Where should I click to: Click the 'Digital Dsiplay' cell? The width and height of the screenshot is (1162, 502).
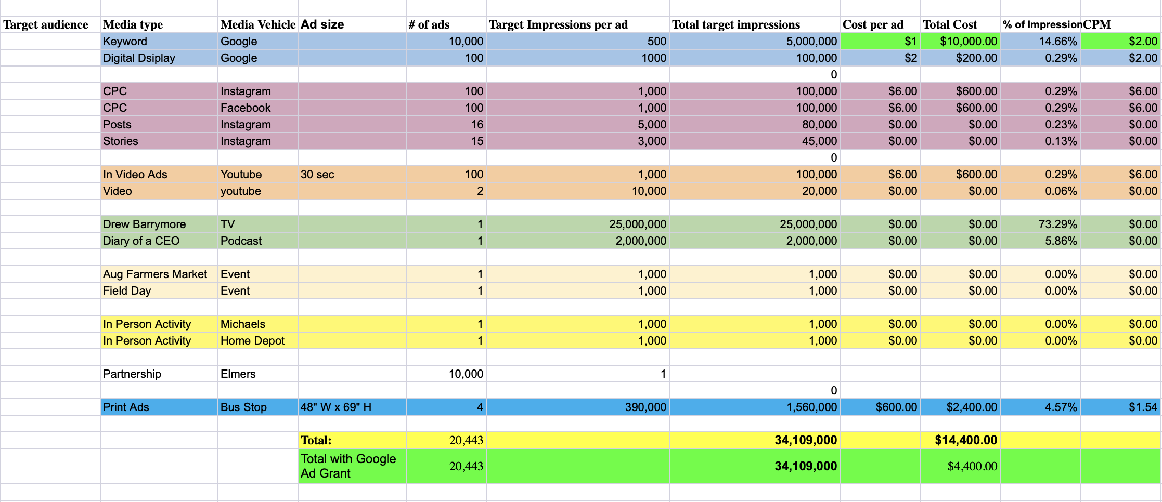(159, 58)
